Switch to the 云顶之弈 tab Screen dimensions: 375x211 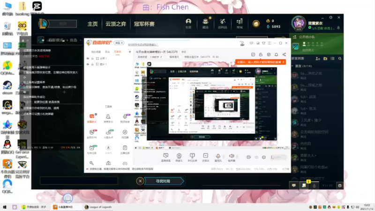(116, 24)
